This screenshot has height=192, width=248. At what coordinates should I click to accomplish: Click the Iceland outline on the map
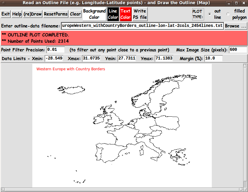coord(71,90)
